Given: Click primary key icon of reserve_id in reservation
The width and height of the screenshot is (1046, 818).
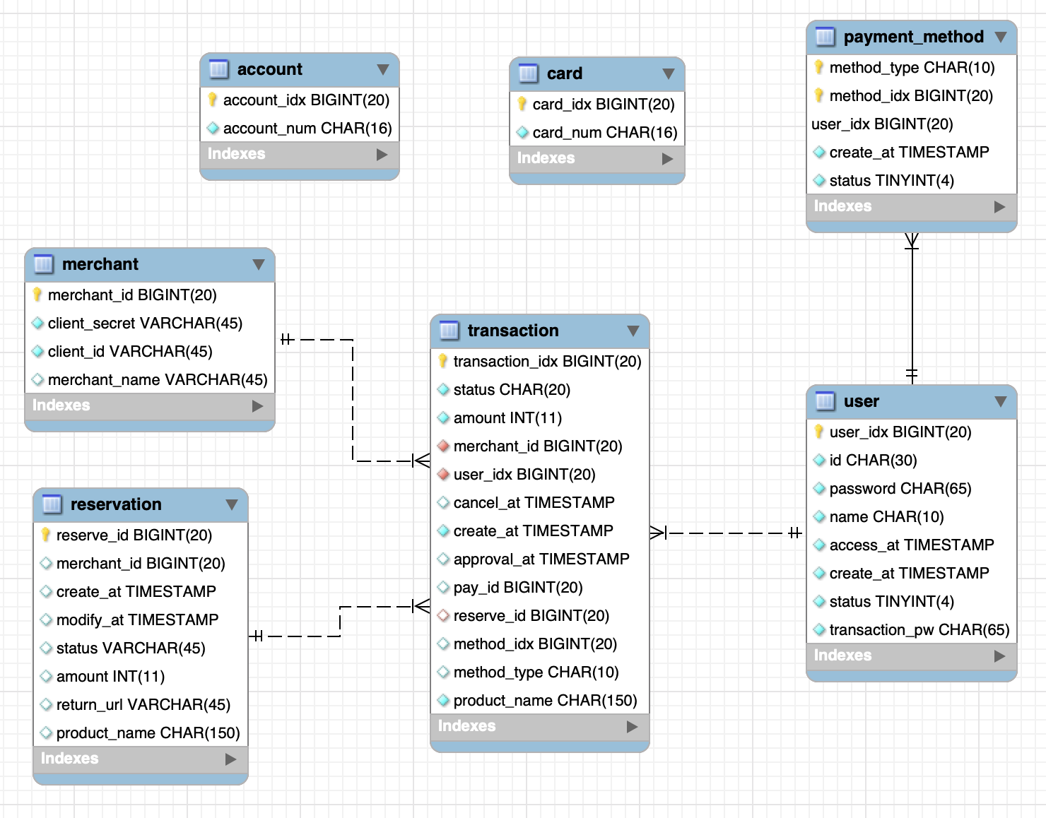Looking at the screenshot, I should 45,535.
